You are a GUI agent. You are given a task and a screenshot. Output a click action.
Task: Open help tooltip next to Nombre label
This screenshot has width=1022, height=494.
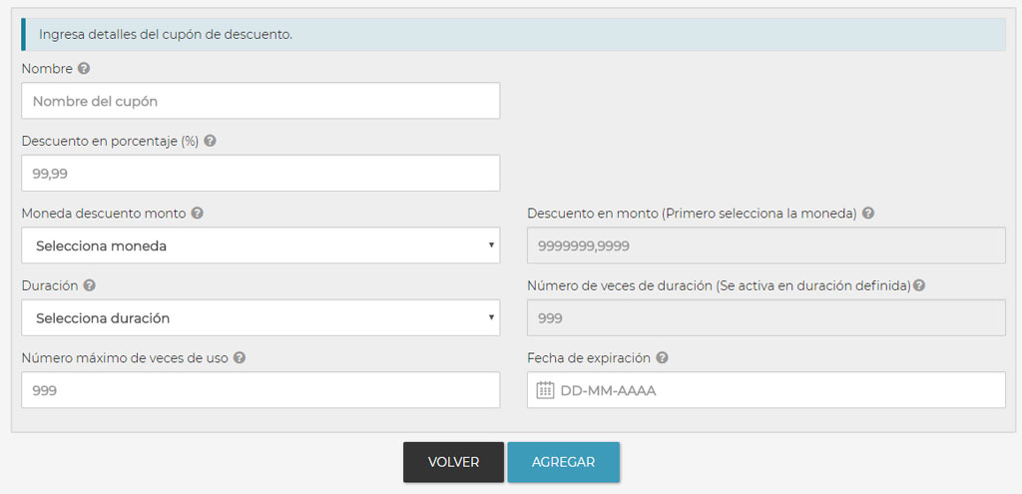point(84,69)
